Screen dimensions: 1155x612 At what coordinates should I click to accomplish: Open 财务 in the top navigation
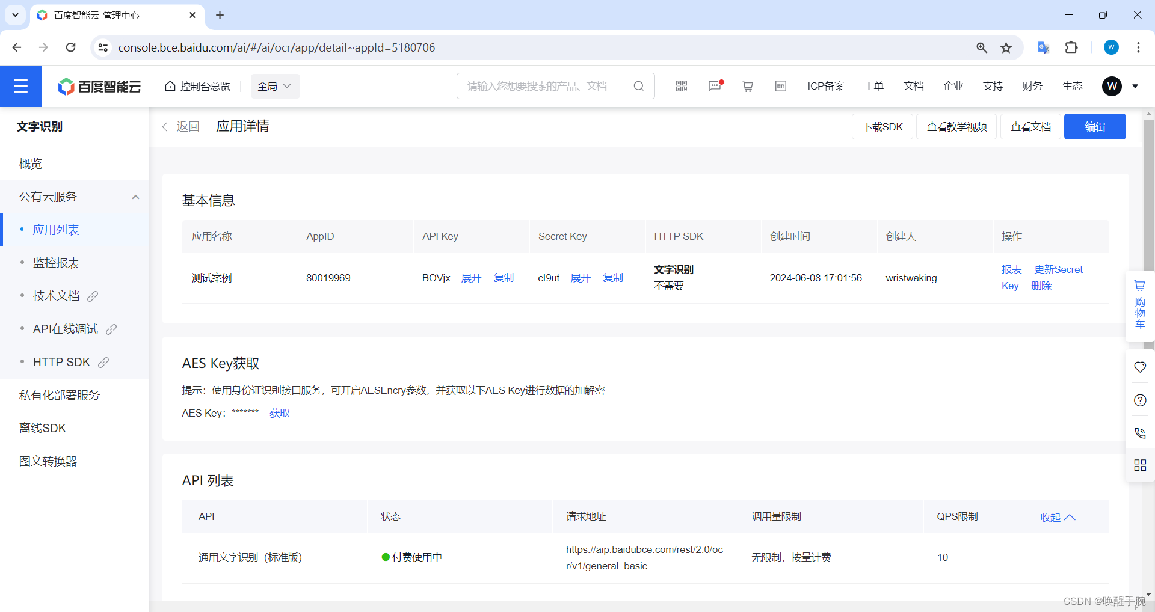tap(1032, 86)
